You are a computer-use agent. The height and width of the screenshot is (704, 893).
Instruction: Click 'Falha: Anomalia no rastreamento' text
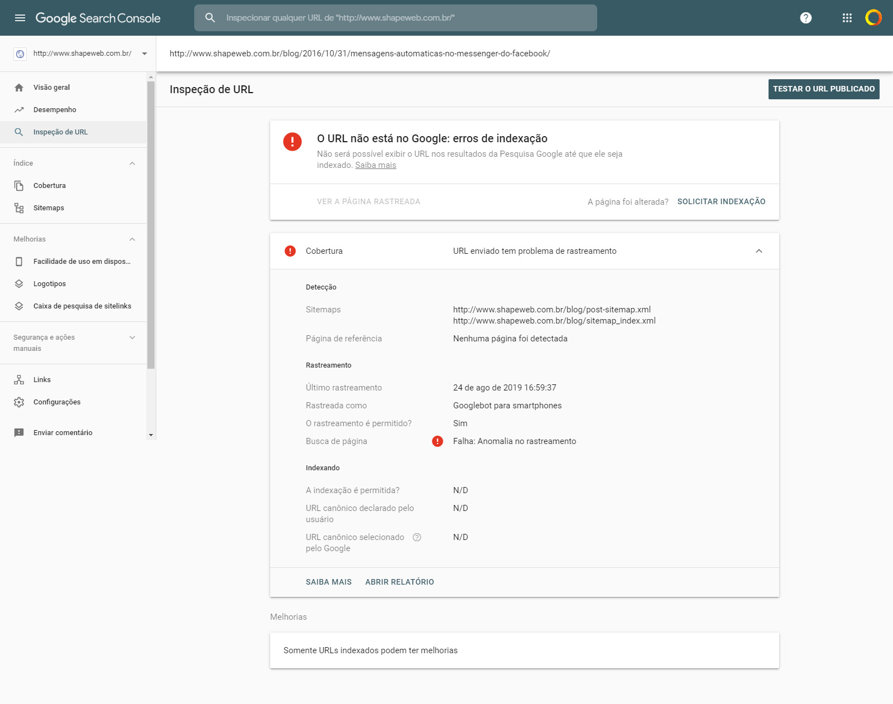coord(515,441)
